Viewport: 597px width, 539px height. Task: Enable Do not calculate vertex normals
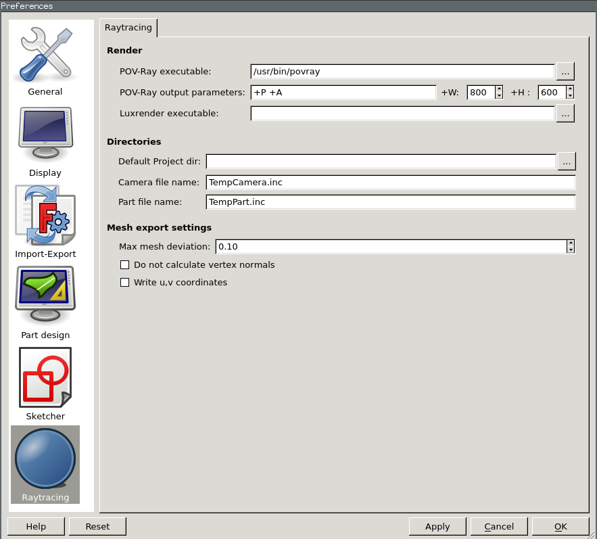124,265
